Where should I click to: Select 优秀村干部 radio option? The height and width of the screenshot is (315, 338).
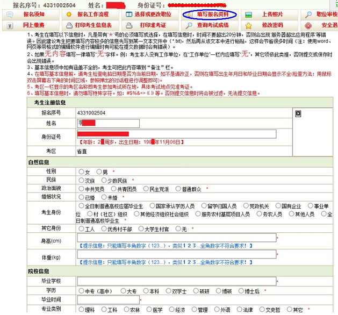tap(104, 228)
